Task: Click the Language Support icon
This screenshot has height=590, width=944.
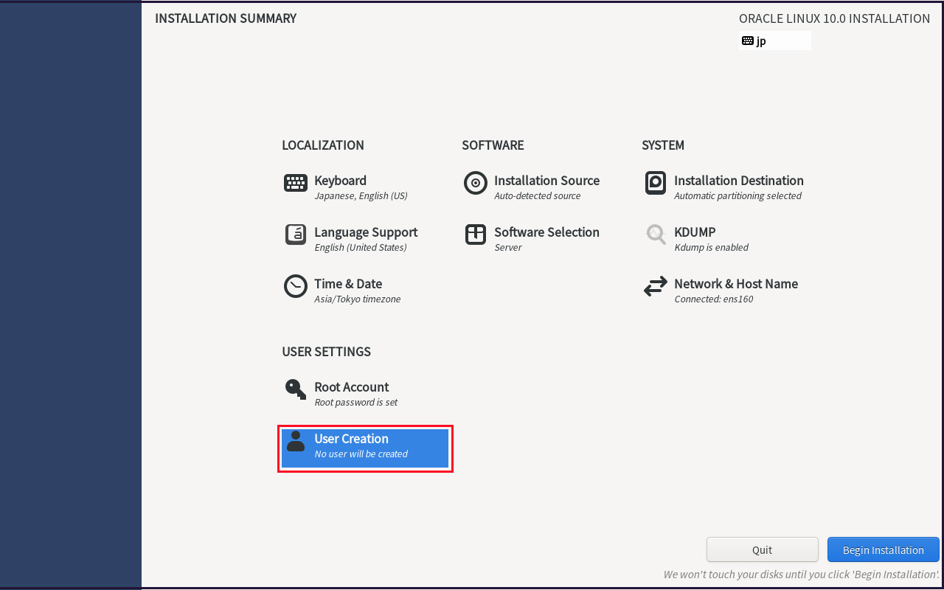Action: [296, 235]
